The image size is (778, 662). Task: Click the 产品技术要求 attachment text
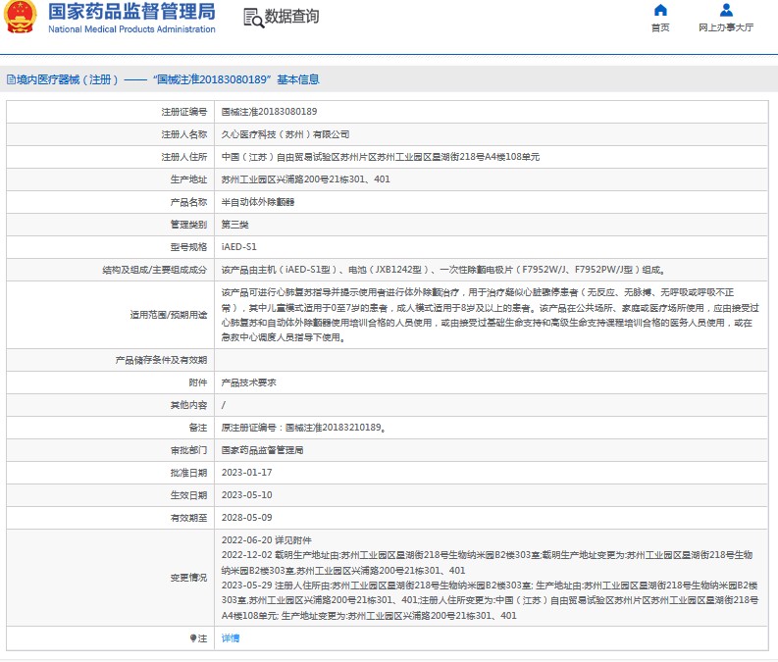click(248, 382)
